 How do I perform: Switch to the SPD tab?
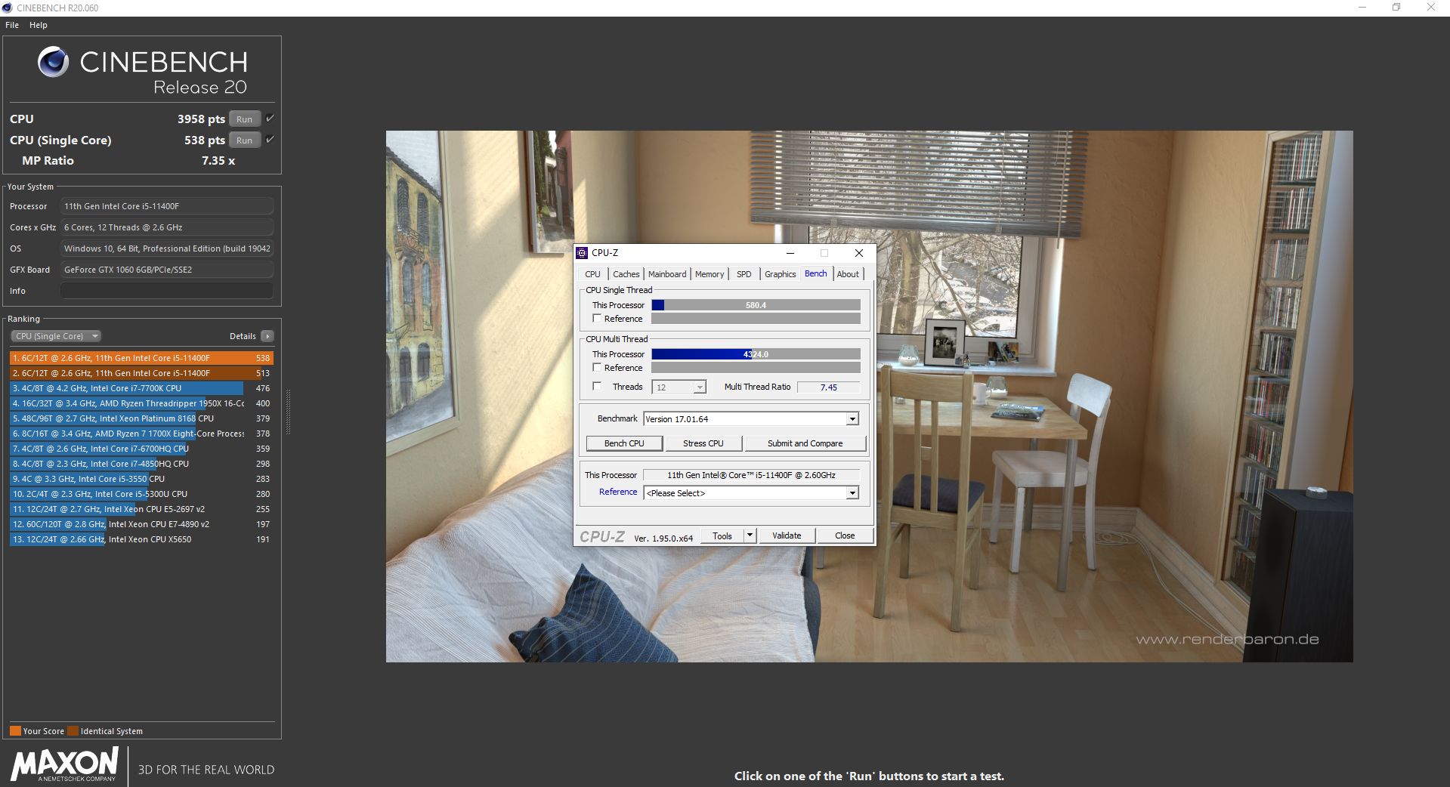tap(744, 274)
